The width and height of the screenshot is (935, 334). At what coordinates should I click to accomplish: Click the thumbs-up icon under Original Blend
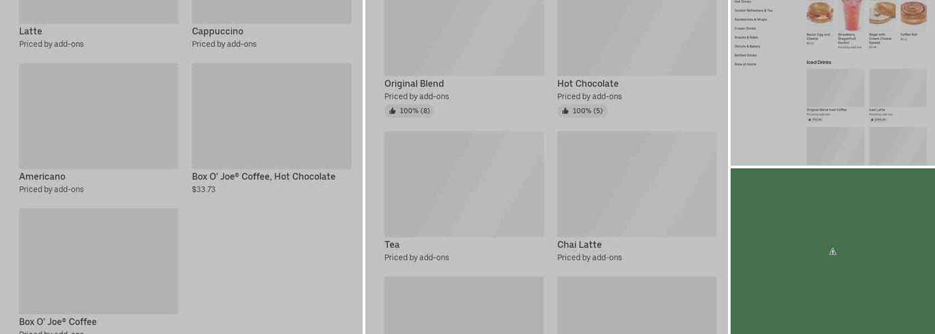click(393, 111)
